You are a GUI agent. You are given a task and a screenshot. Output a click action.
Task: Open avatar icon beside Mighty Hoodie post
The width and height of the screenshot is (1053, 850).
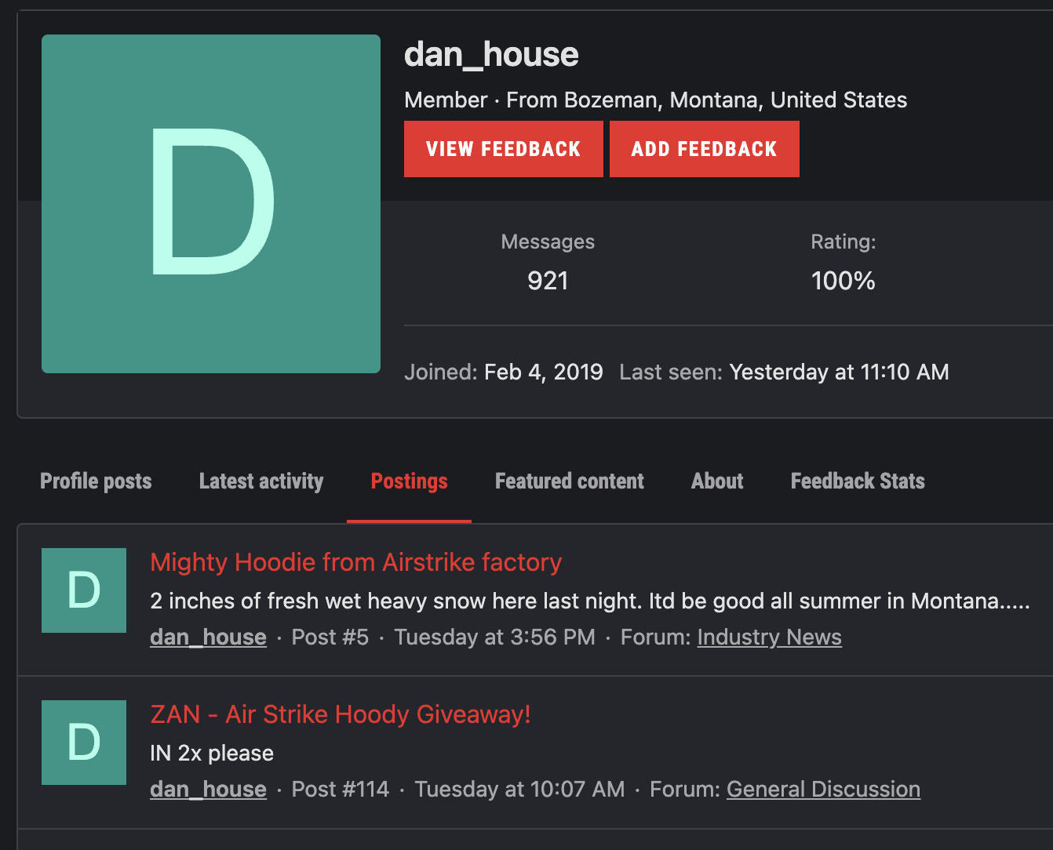84,590
